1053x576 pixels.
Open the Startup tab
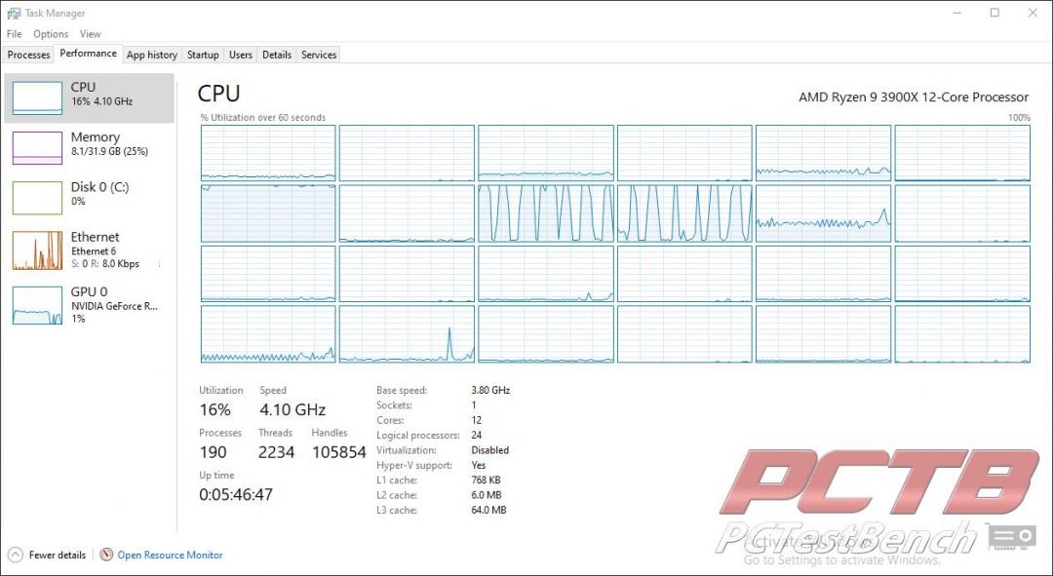203,55
